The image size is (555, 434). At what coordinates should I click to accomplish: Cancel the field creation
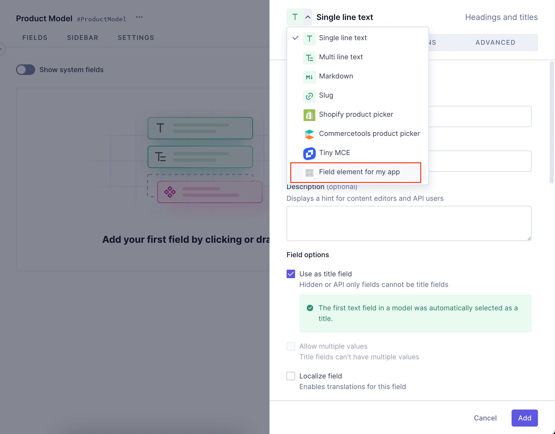[485, 418]
